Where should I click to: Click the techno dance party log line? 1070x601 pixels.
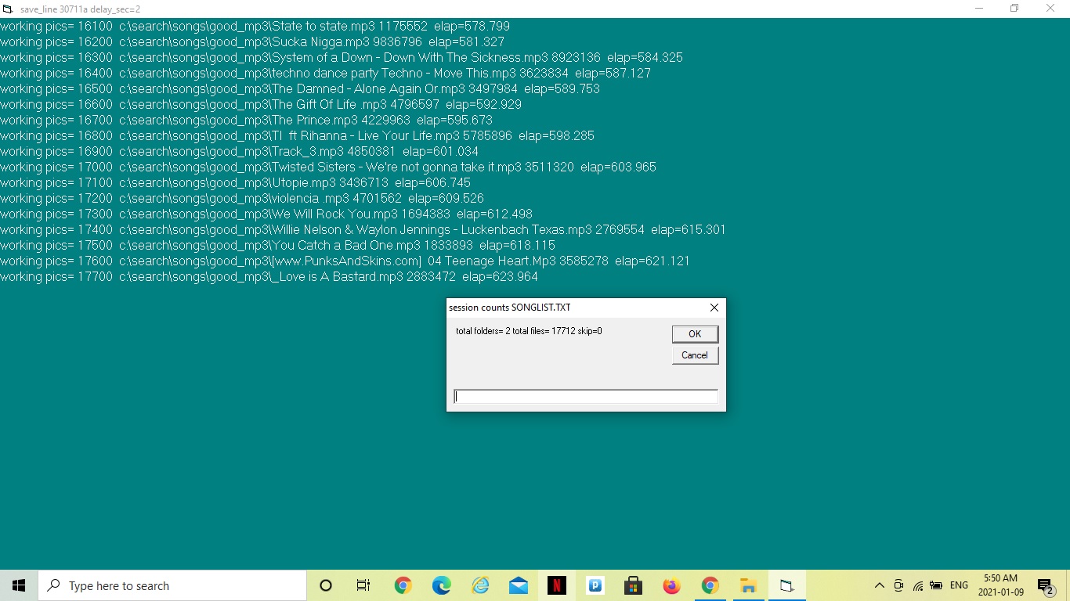[326, 73]
